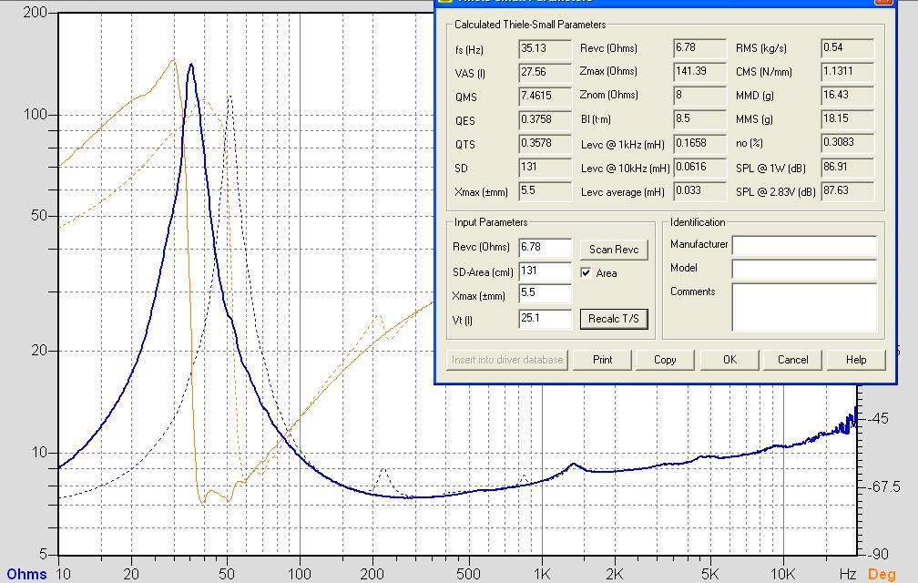Select the calculated Xmax value field
Viewport: 918px width, 583px height.
(x=545, y=191)
